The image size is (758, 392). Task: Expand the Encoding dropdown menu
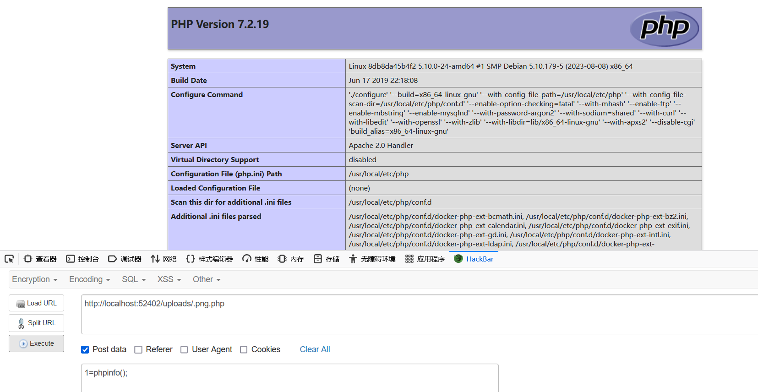90,279
